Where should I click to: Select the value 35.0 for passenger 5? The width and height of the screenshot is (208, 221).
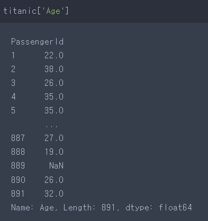click(x=54, y=110)
